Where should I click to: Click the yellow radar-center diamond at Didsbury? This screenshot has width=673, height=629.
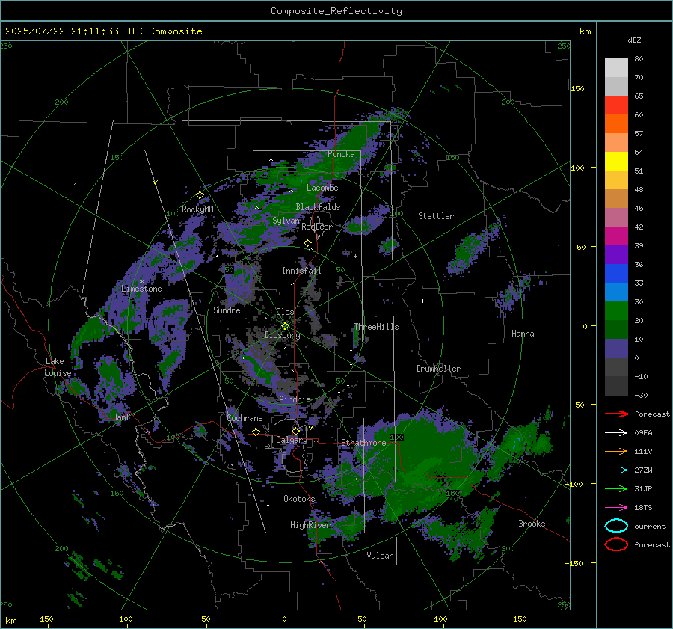click(x=286, y=326)
